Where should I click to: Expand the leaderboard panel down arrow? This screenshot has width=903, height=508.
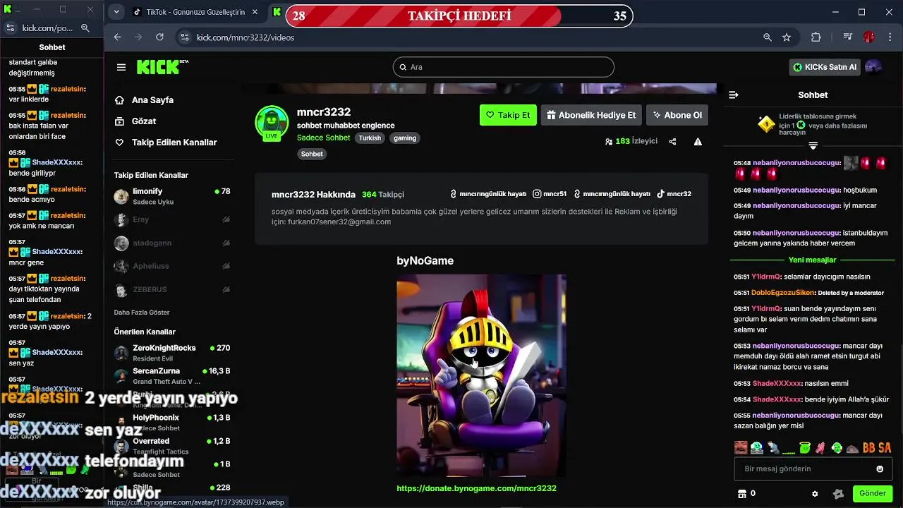click(813, 145)
